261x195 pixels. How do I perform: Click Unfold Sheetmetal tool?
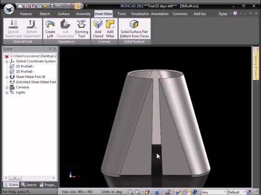click(13, 29)
